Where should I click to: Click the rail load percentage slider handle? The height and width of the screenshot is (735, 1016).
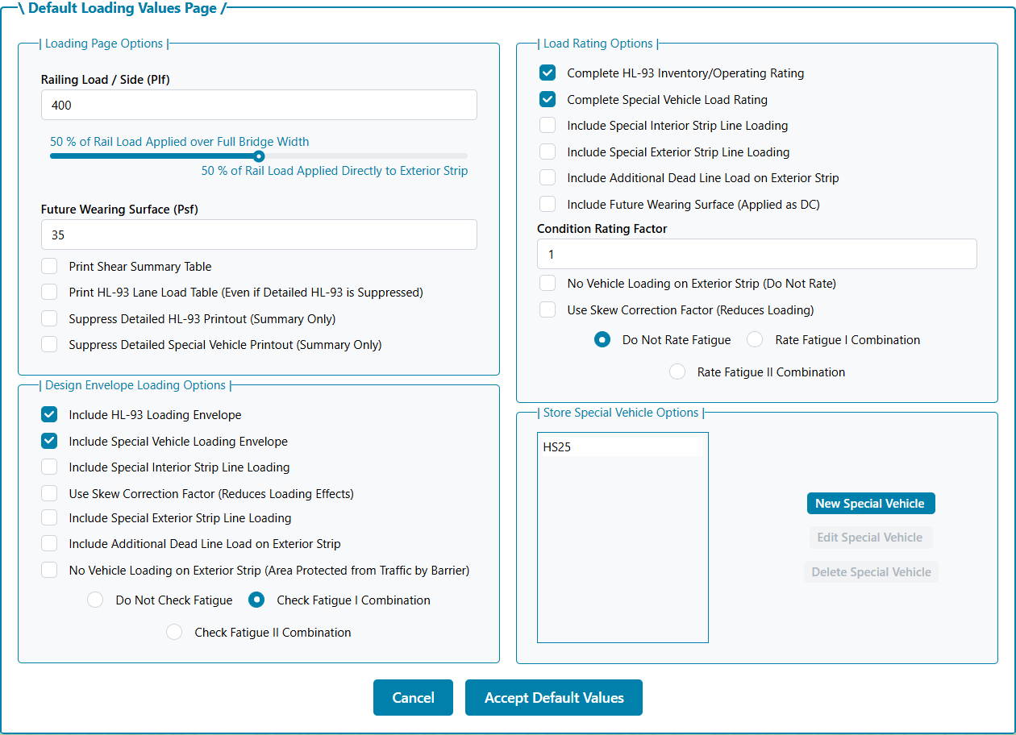[x=259, y=156]
